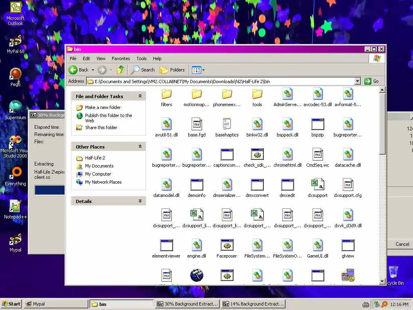
Task: Click the 7-Zip extraction progress bar
Action: click(x=50, y=190)
